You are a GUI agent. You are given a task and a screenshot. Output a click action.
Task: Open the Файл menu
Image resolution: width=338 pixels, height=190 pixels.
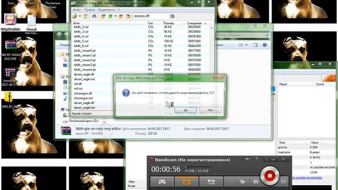point(77,10)
